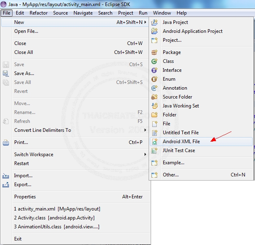Click the Export icon

[x=6, y=185]
